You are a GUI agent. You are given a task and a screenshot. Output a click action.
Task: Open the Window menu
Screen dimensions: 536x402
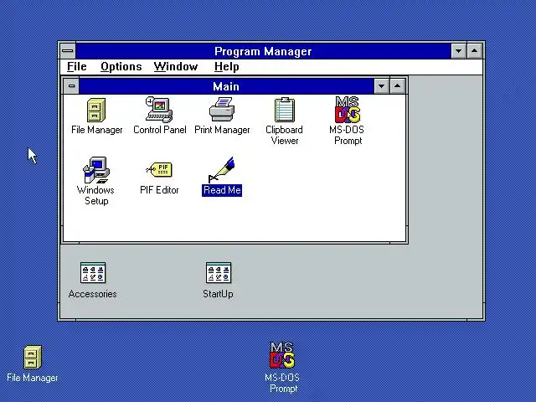click(176, 67)
